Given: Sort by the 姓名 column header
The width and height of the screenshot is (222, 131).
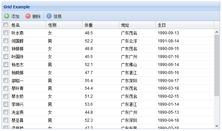Looking at the screenshot, I should 28,25.
